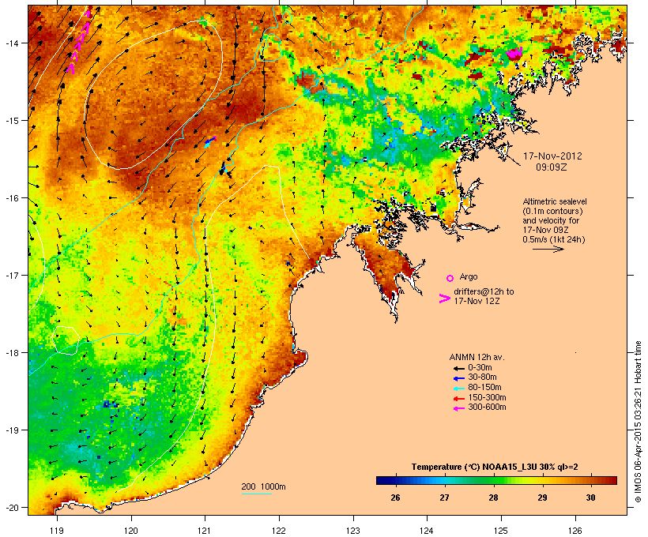Click the '0.5m/s (1kt 24h)' text

pyautogui.click(x=554, y=239)
